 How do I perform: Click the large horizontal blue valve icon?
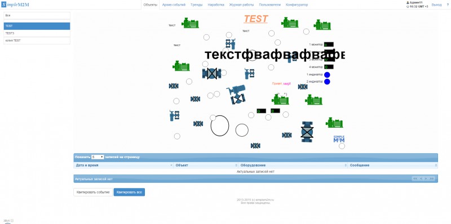tap(212, 74)
